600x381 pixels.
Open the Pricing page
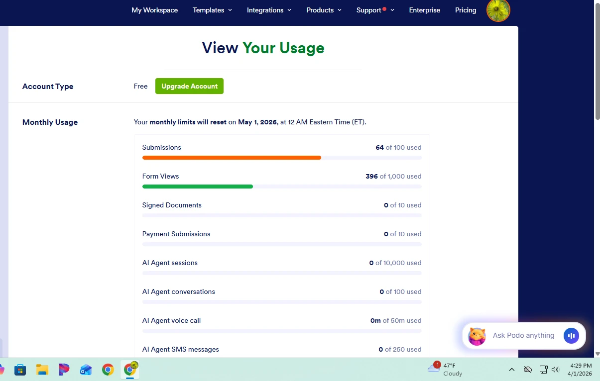[466, 10]
